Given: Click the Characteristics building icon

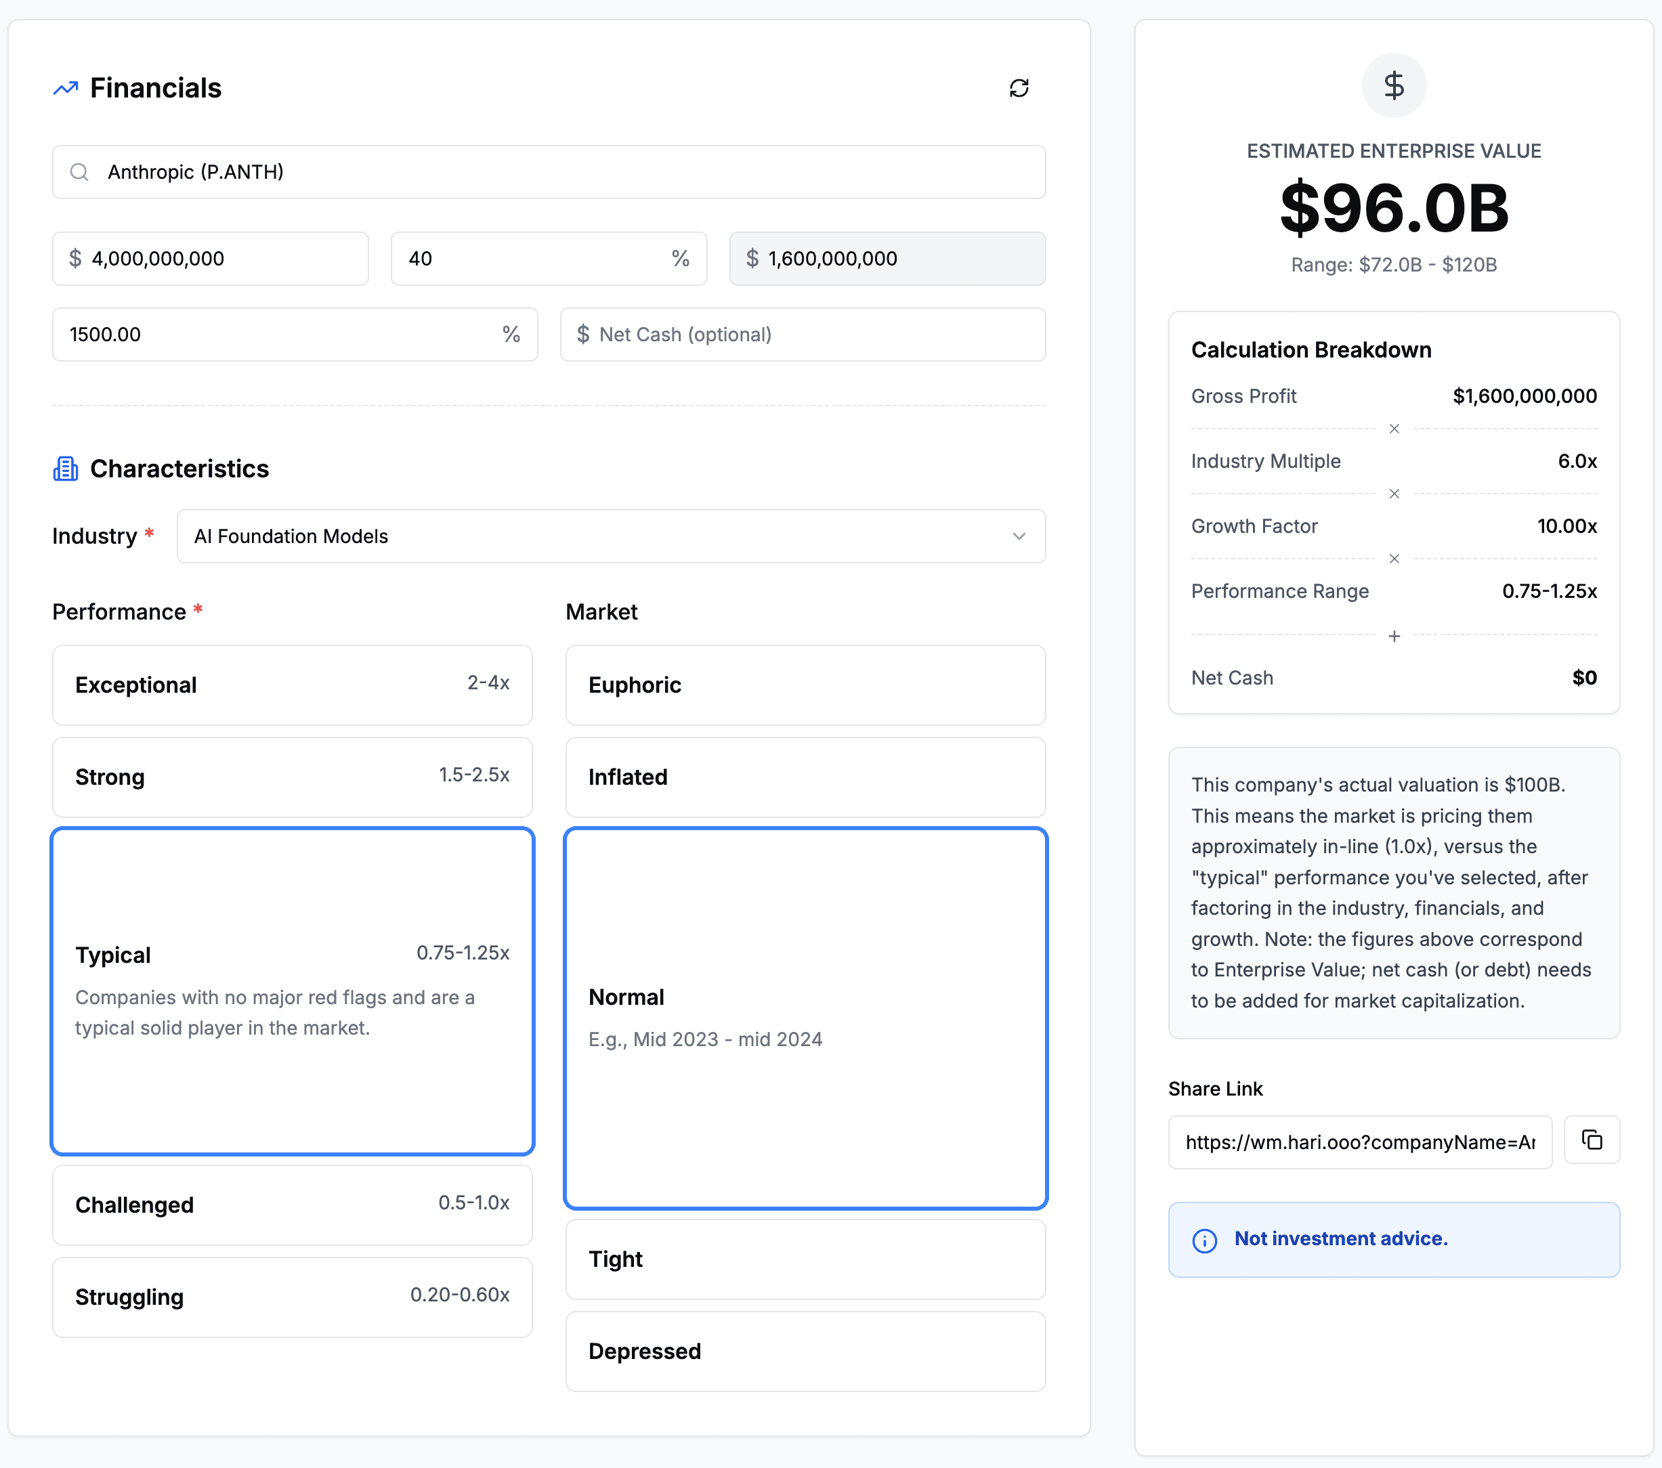Looking at the screenshot, I should click(x=66, y=469).
